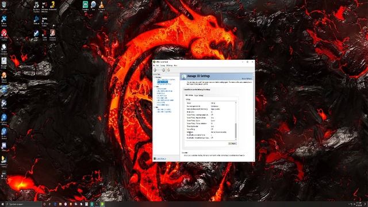Collapse the Video tree group
This screenshot has width=368, height=207.
pyautogui.click(x=155, y=108)
